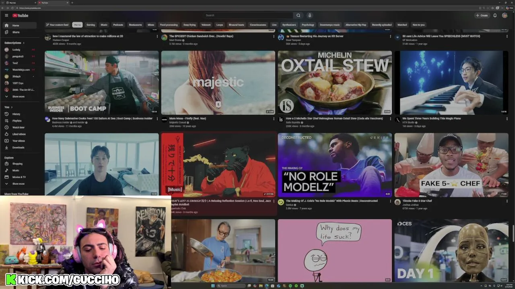Open Shorts from the sidebar
The image size is (515, 289).
coord(20,32)
